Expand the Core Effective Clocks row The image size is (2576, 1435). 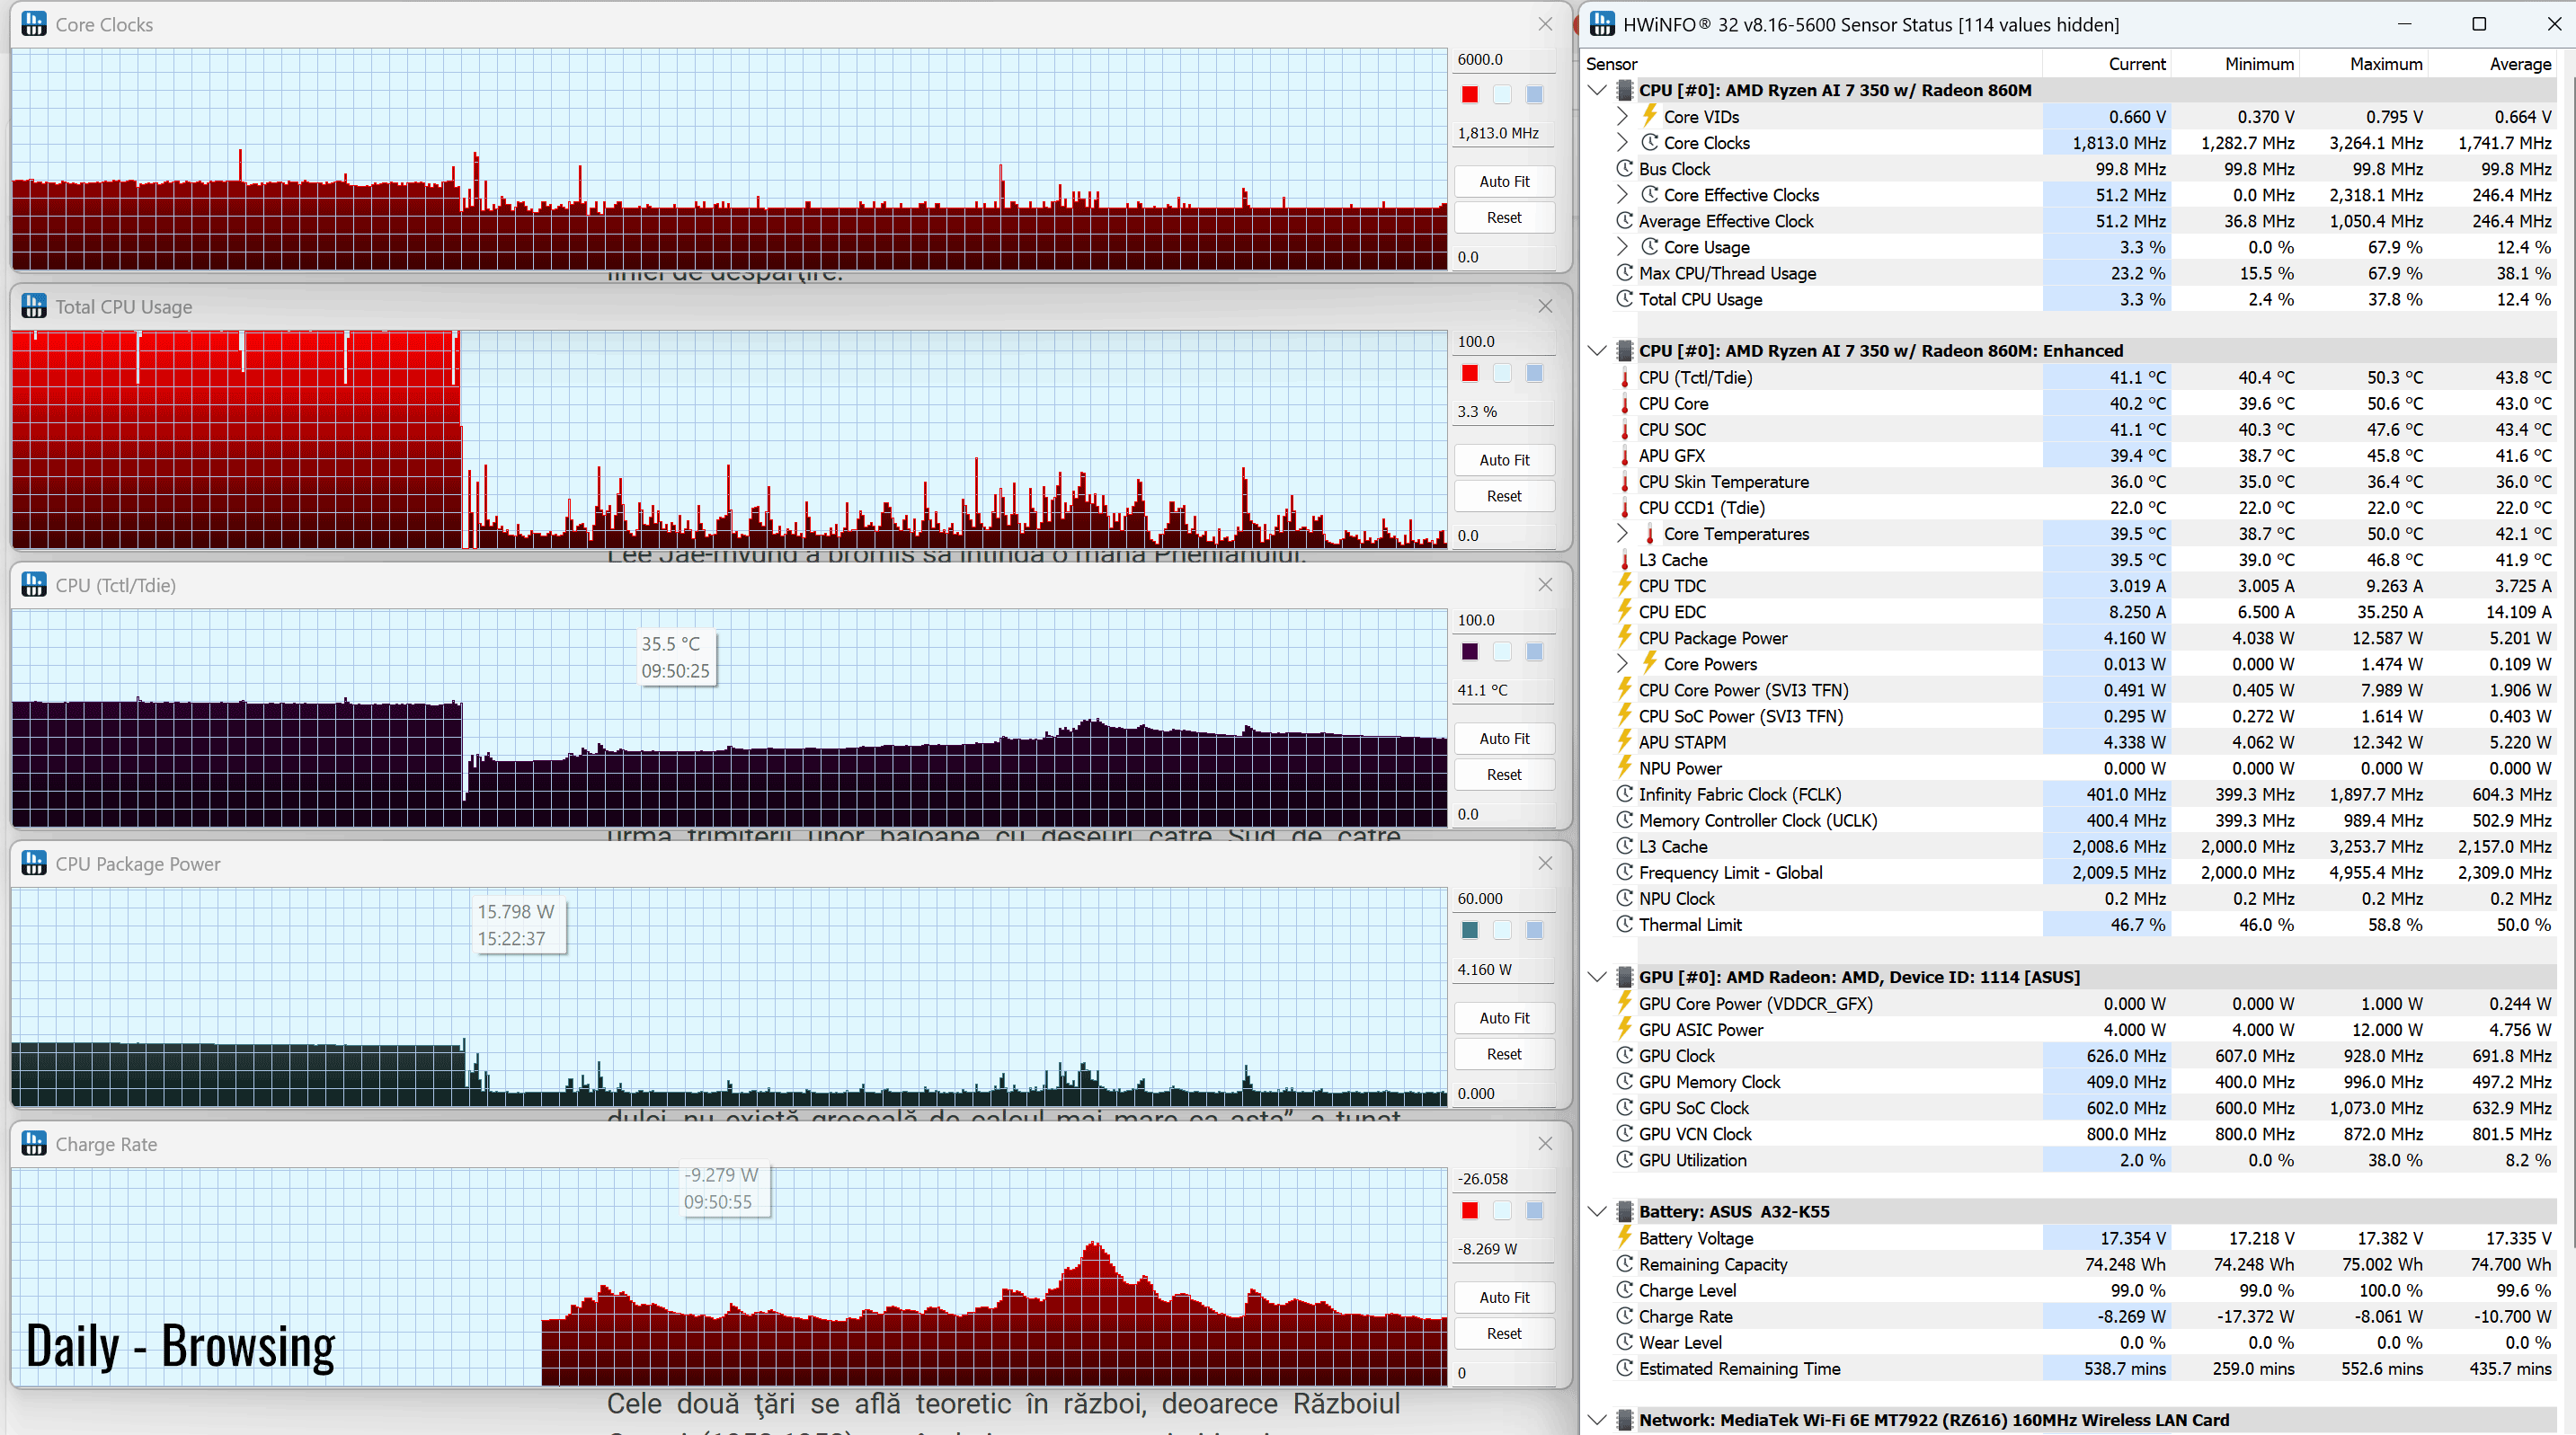tap(1622, 194)
